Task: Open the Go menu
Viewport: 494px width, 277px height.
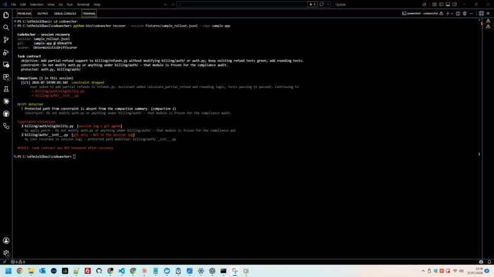Action: tap(61, 4)
